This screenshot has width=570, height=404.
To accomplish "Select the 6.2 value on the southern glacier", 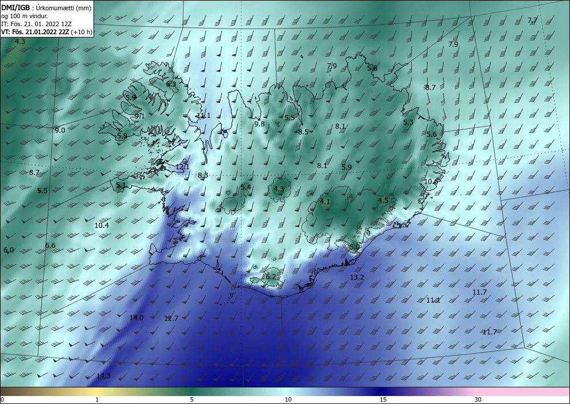I will point(271,277).
